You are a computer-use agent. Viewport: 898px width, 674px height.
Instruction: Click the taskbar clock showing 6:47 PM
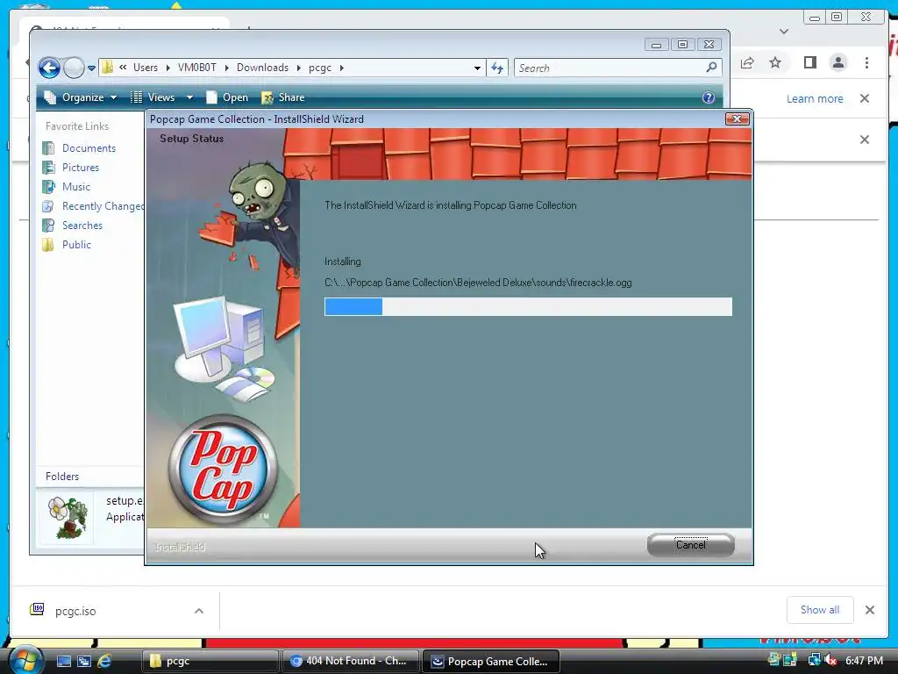coord(864,660)
